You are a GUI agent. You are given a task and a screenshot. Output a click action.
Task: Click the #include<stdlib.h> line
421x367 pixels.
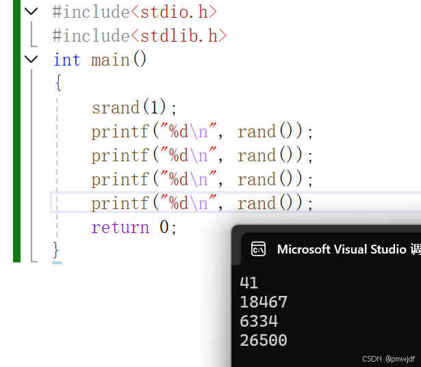[140, 36]
